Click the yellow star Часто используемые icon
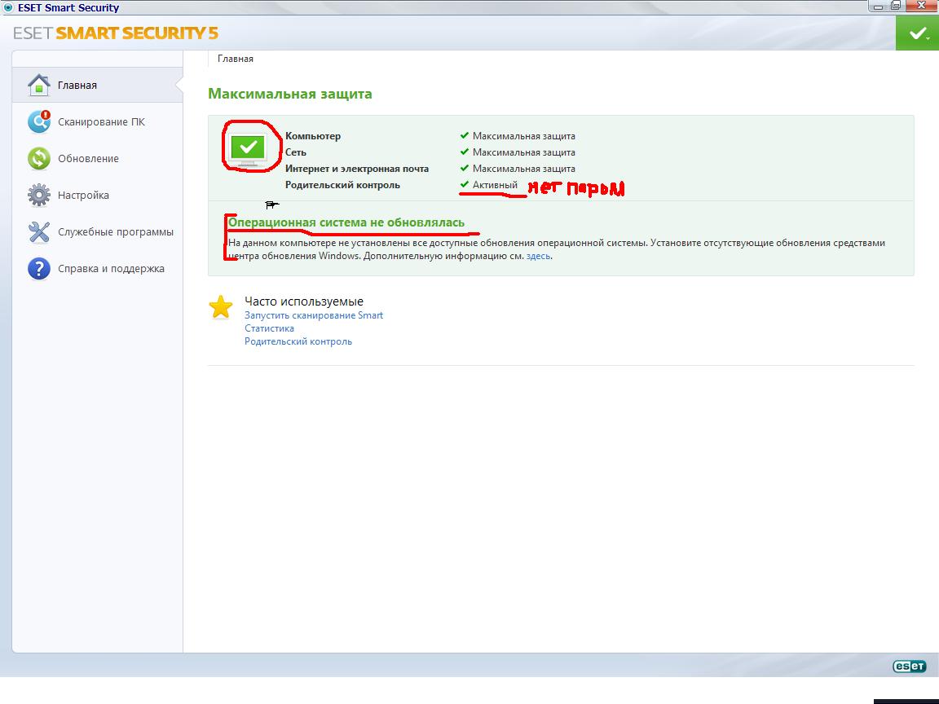The height and width of the screenshot is (704, 939). (x=220, y=307)
